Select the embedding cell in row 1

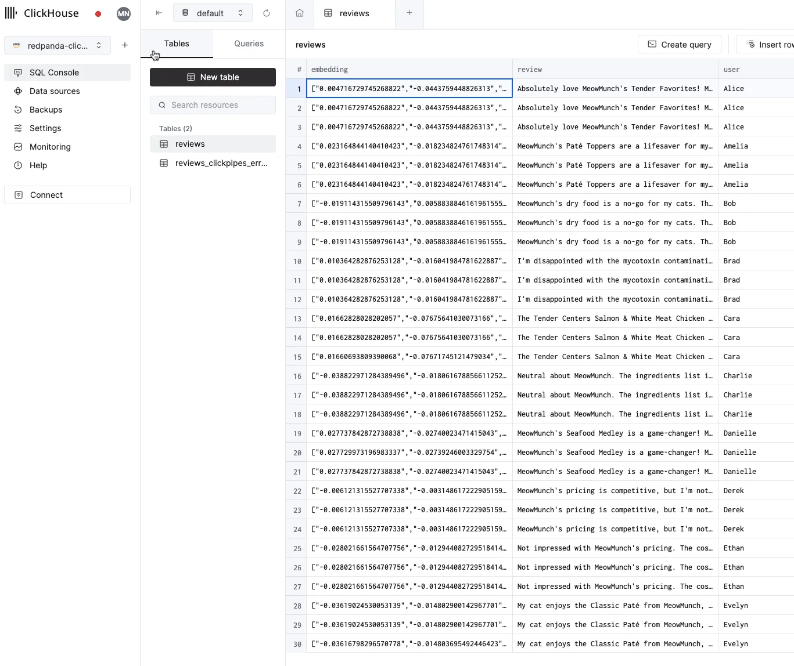[409, 89]
